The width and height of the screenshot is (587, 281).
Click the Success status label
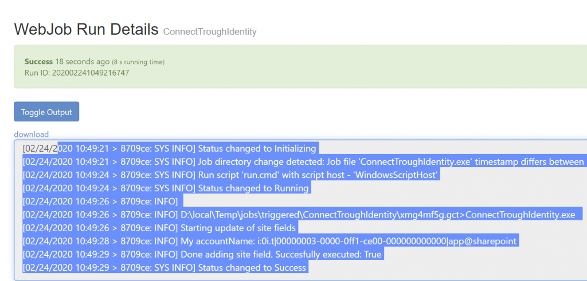pos(38,62)
